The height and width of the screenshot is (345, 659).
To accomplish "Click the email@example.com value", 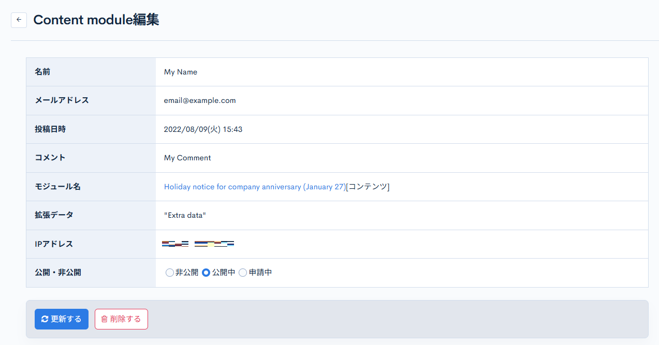I will (200, 100).
